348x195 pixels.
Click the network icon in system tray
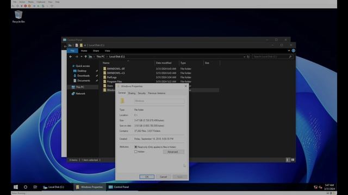point(315,187)
